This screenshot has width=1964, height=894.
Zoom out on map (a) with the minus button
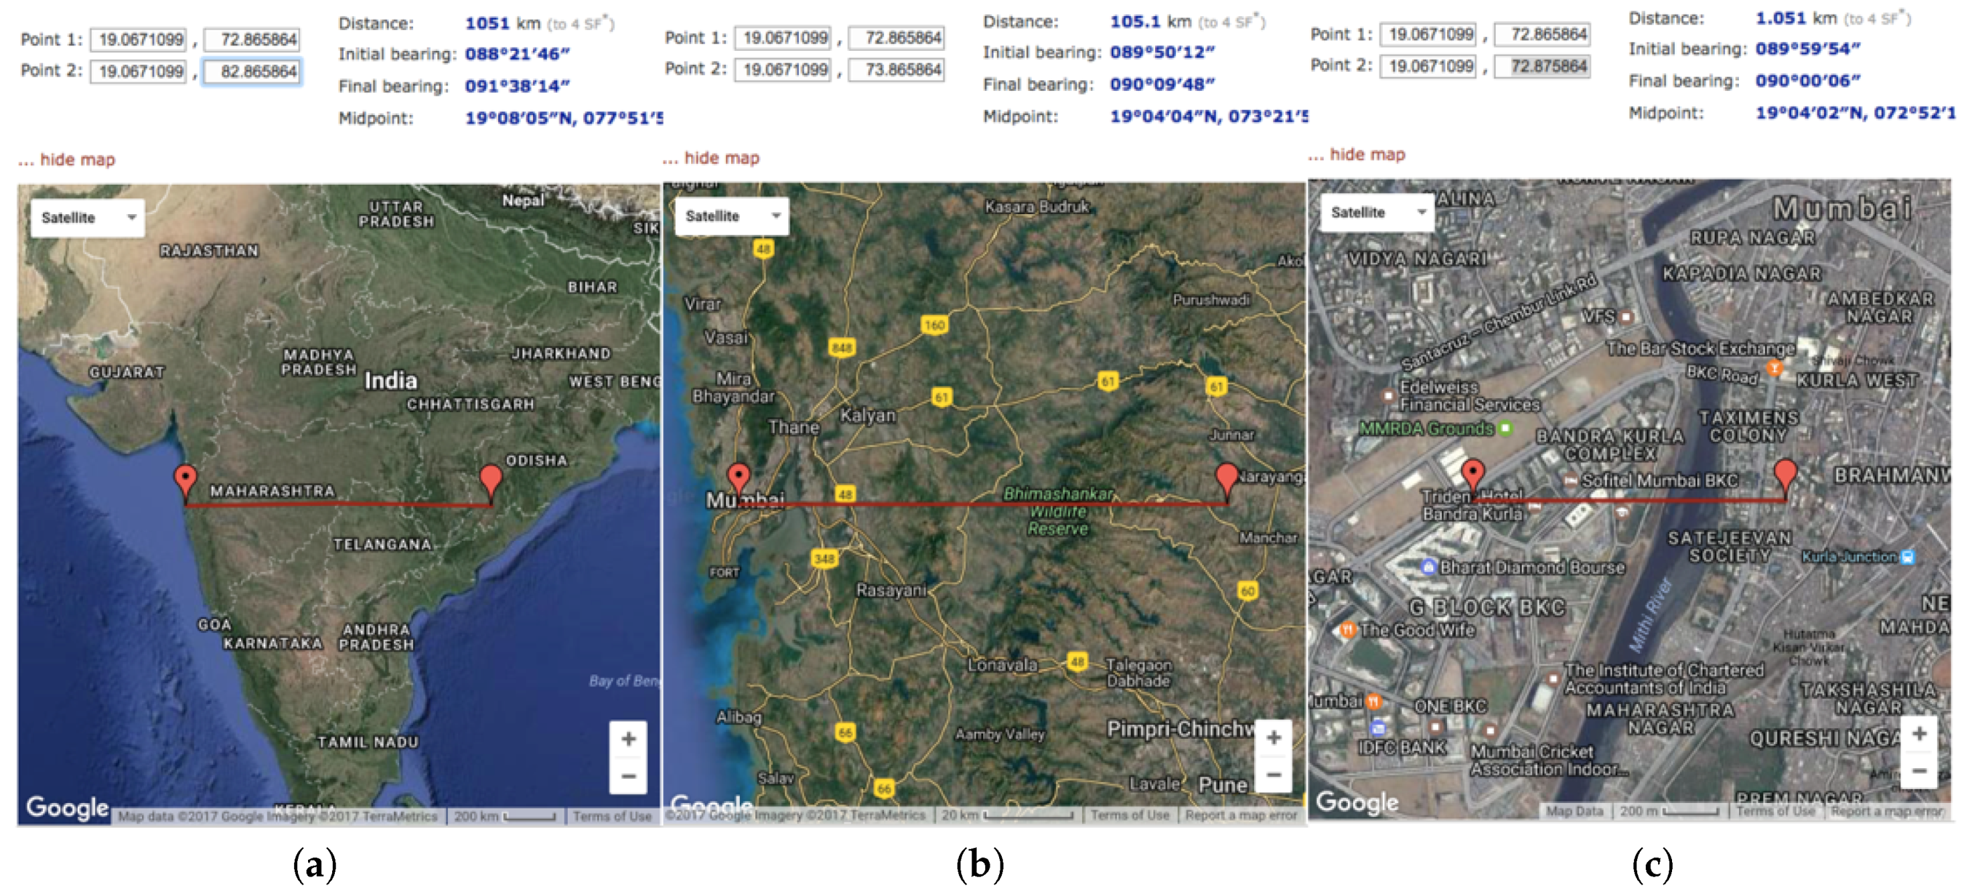tap(628, 777)
